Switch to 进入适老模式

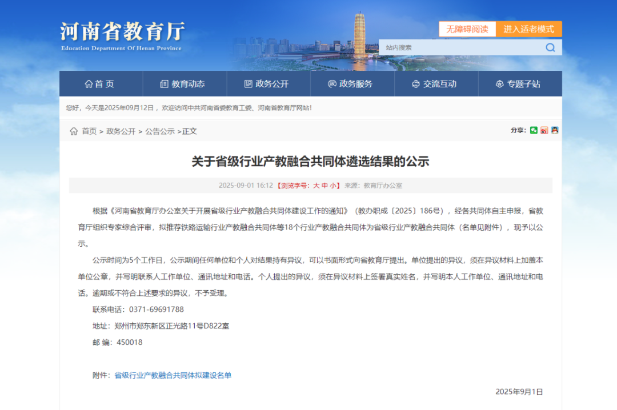[x=528, y=29]
